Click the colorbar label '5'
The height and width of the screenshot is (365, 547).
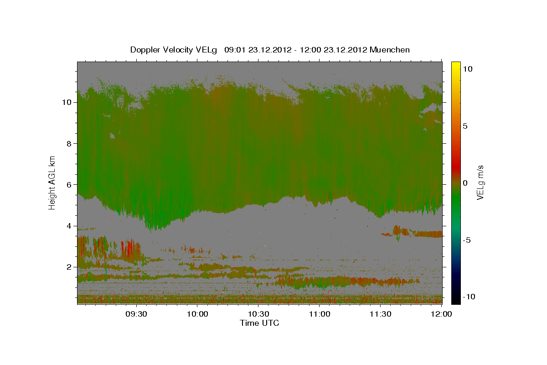click(x=465, y=125)
